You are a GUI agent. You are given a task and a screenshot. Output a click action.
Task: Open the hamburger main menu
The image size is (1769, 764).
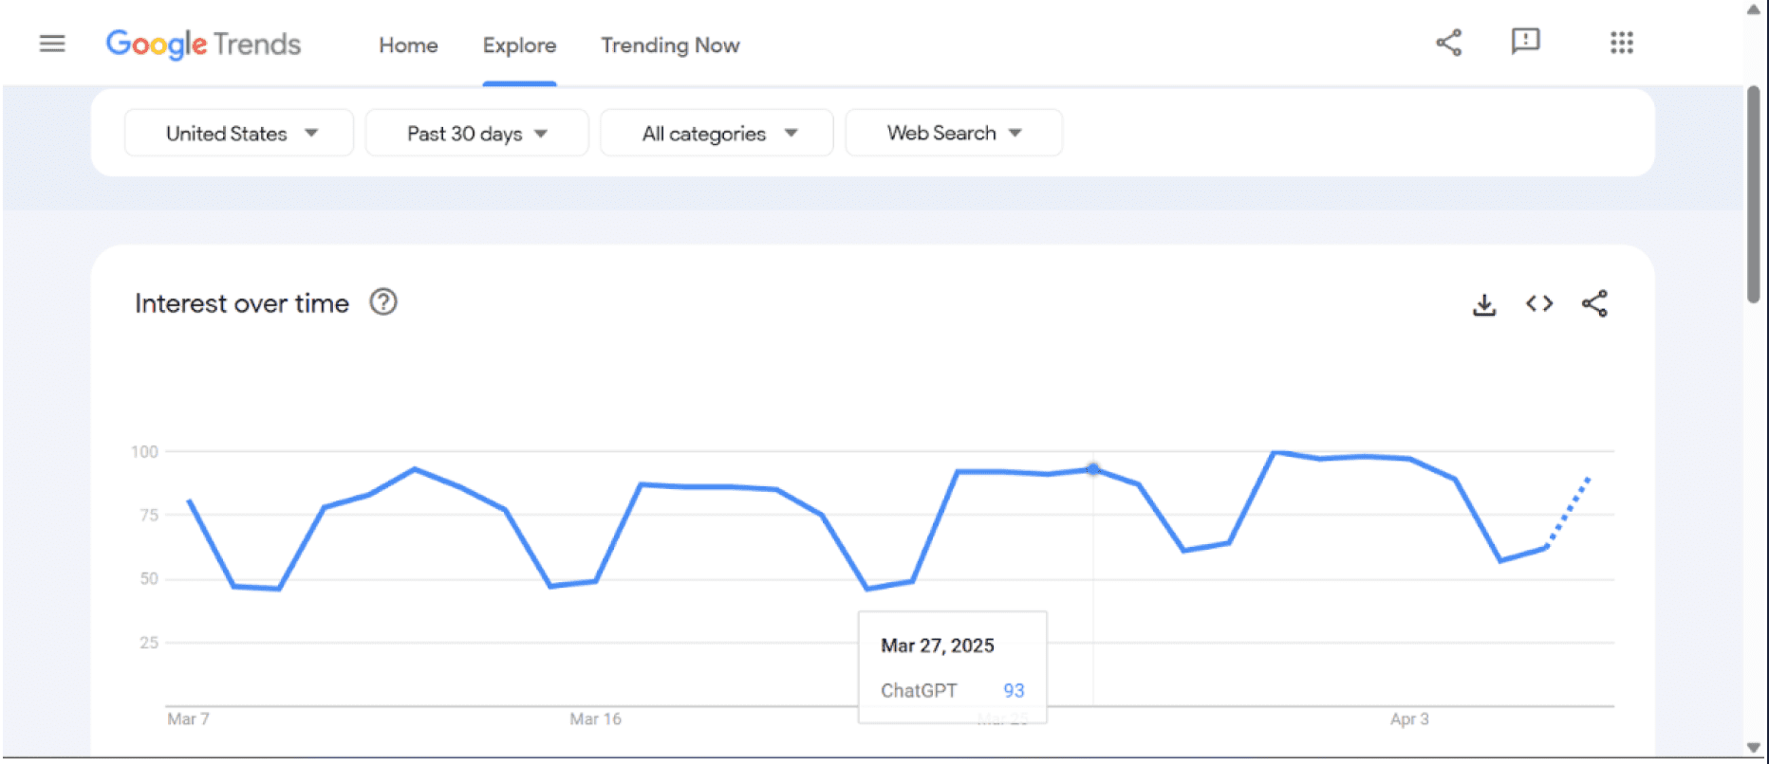(52, 44)
